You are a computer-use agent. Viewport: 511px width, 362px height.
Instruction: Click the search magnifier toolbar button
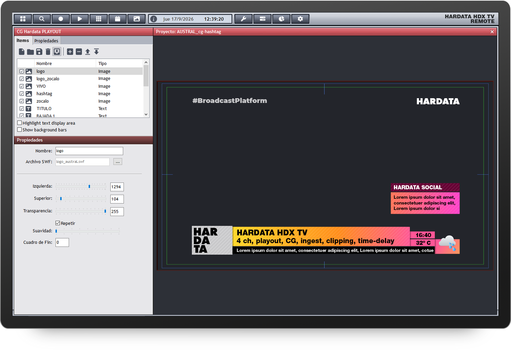tap(42, 19)
